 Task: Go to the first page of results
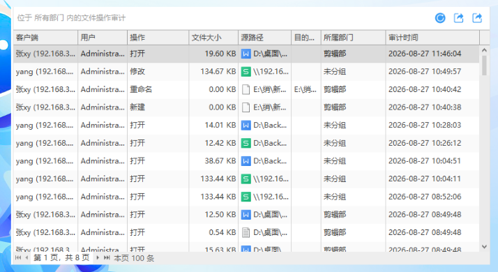18,257
